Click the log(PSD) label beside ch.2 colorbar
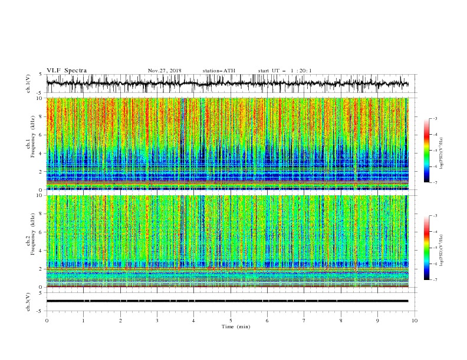This screenshot has width=467, height=360. pos(442,251)
